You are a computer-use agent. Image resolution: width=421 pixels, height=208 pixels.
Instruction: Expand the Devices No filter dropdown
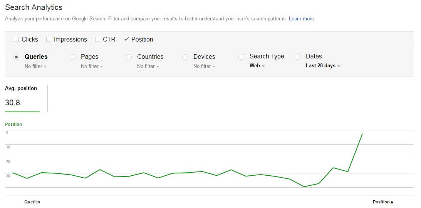pyautogui.click(x=204, y=66)
